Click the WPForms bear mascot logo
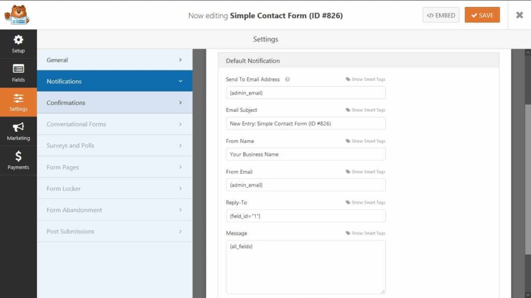This screenshot has height=298, width=531. click(x=17, y=15)
